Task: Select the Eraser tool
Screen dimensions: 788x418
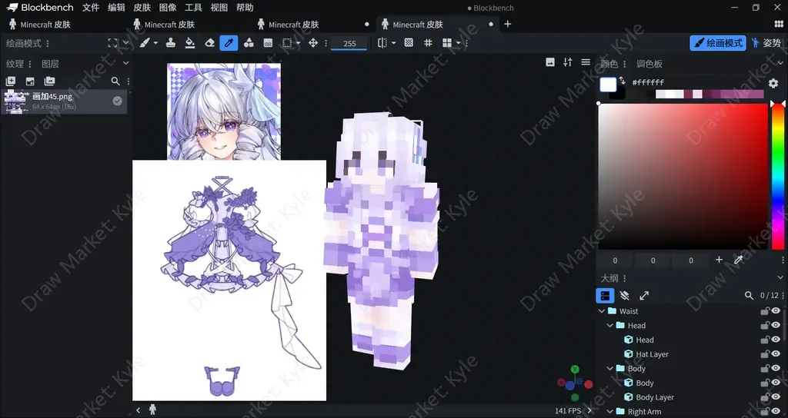Action: (209, 43)
